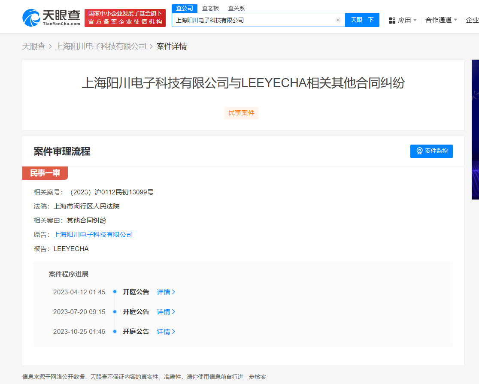479x384 pixels.
Task: Click the blue timeline dot beside 2023-04-12
Action: (115, 292)
